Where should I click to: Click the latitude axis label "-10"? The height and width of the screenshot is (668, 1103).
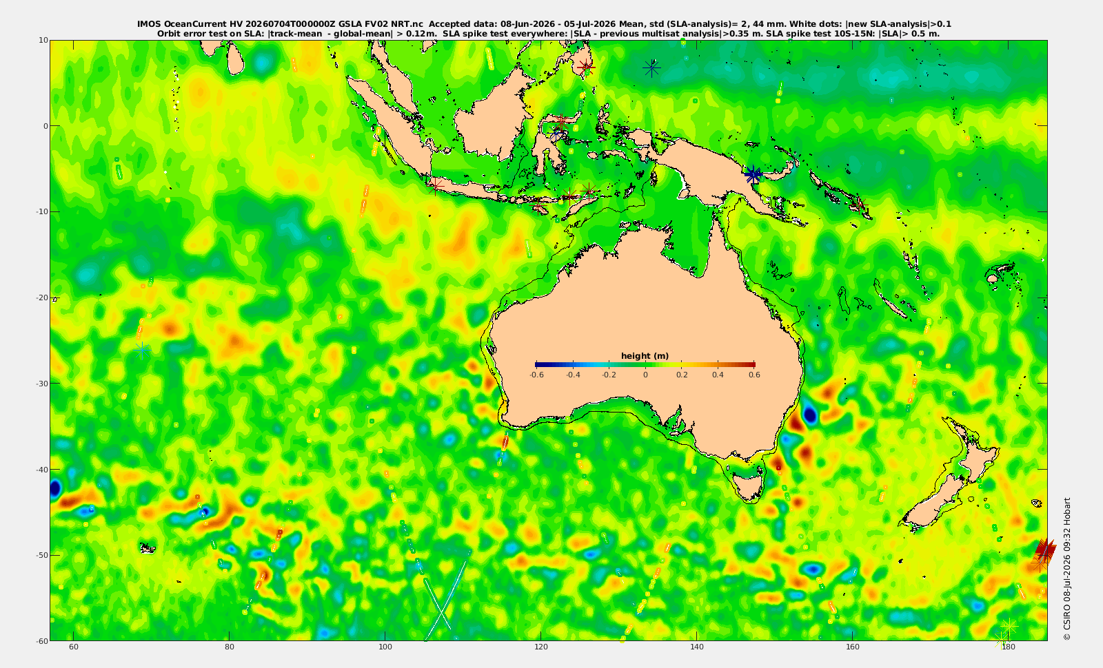click(x=42, y=211)
